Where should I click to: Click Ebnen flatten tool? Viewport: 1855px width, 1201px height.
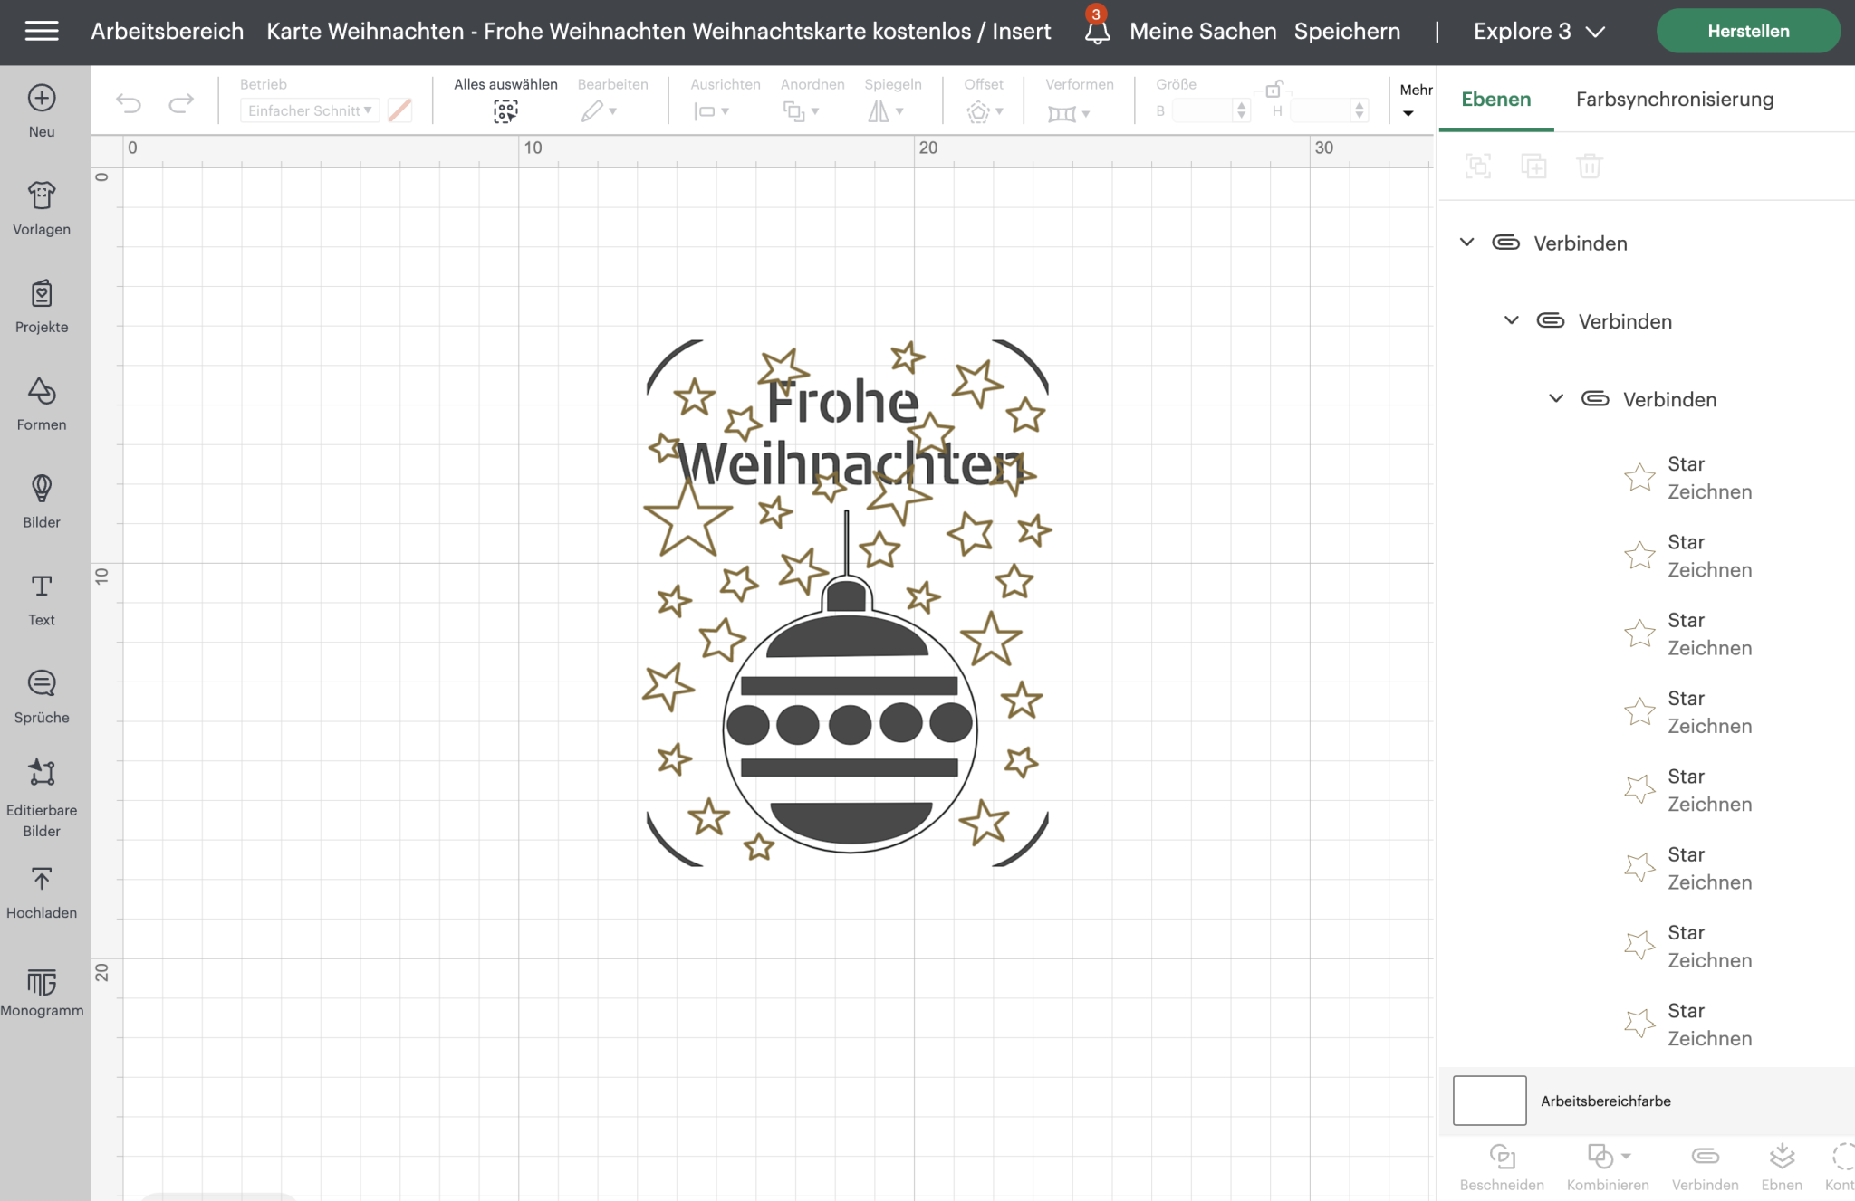(1782, 1167)
